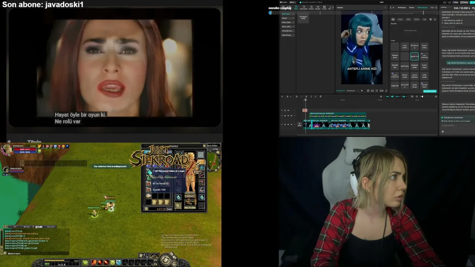Screen dimensions: 475x267
Task: Delete the selected clip with the trash icon
Action: pyautogui.click(x=321, y=96)
